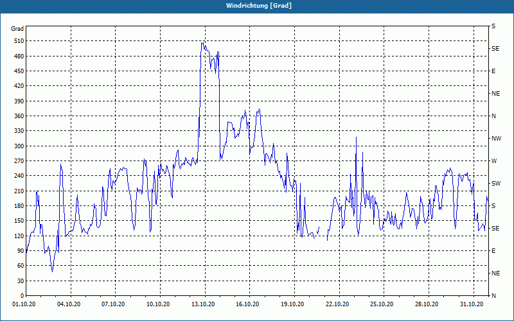
Task: Click the date label 19.10.20
Action: (292, 304)
